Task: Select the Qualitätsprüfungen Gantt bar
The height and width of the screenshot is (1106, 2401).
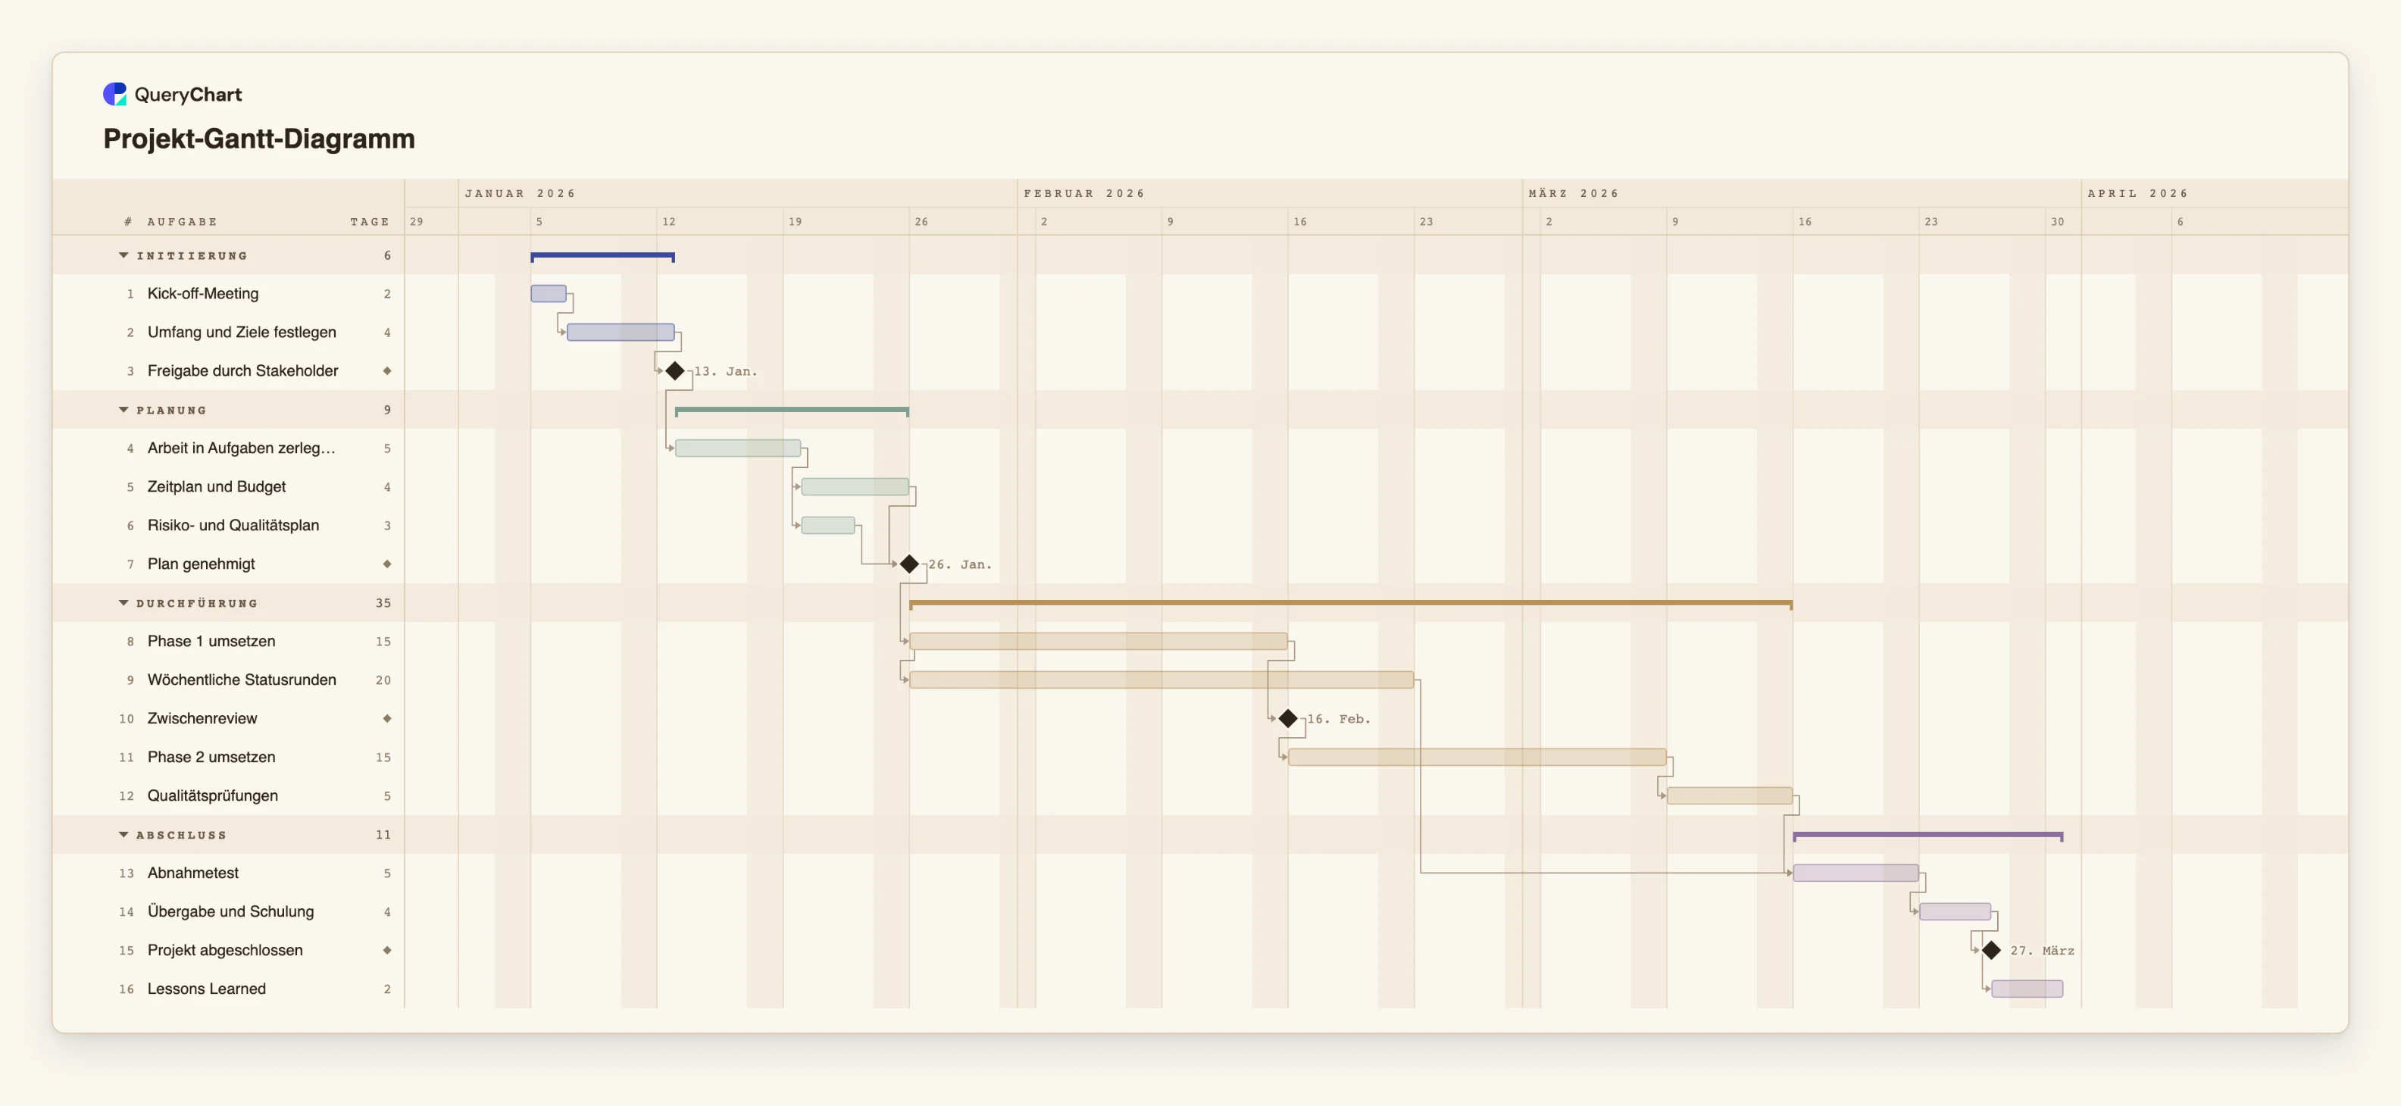Action: pyautogui.click(x=1730, y=795)
